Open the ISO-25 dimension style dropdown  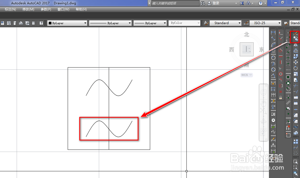265,23
